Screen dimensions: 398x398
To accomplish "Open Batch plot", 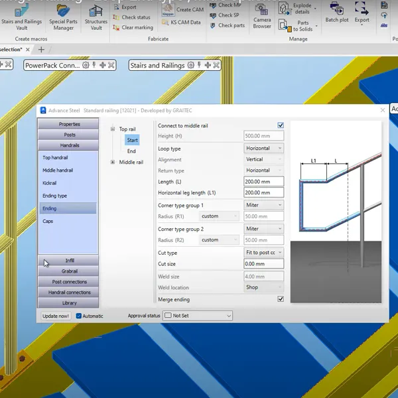I will 337,13.
